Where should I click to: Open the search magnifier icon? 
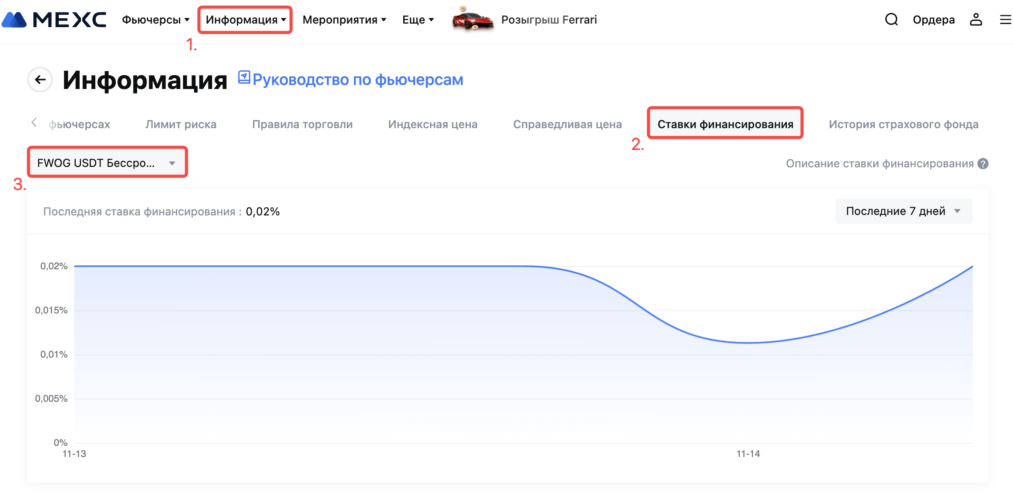pos(891,20)
